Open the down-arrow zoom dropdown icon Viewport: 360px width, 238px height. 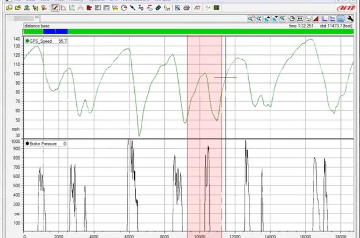tap(275, 18)
